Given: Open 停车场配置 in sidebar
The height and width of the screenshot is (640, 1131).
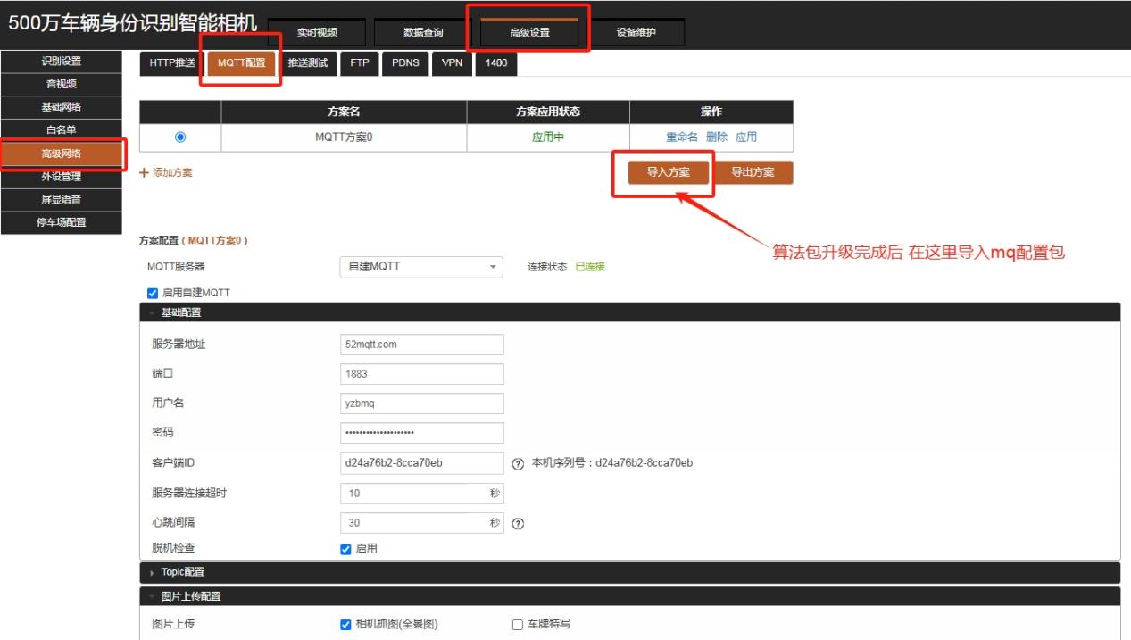Looking at the screenshot, I should [61, 222].
